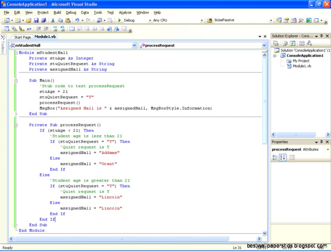
Task: Open the Toolbox wrench-and-hammer icon
Action: (301, 20)
